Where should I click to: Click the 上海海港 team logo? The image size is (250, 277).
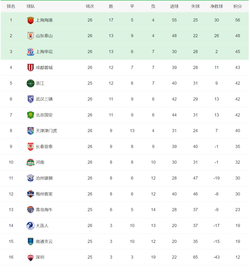(x=30, y=20)
